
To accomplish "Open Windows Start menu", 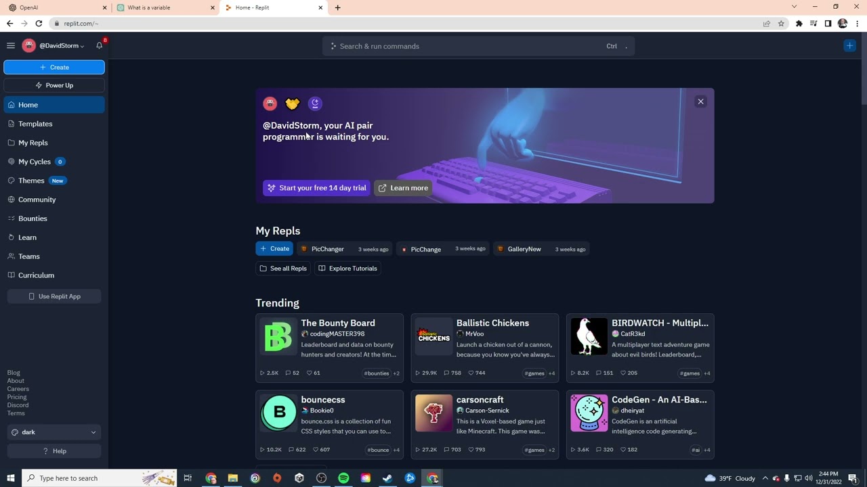I will (10, 478).
